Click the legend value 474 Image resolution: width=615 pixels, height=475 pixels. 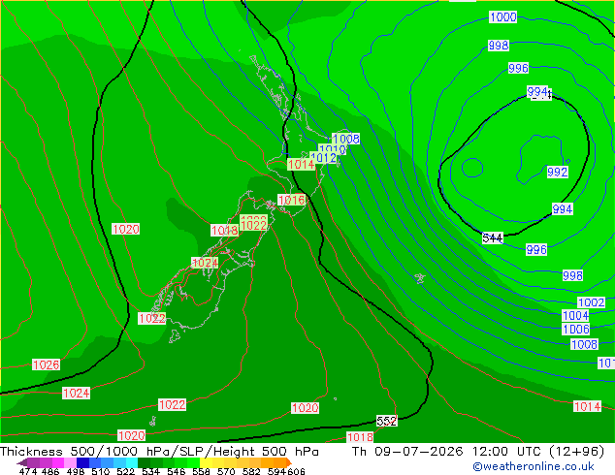click(x=28, y=471)
